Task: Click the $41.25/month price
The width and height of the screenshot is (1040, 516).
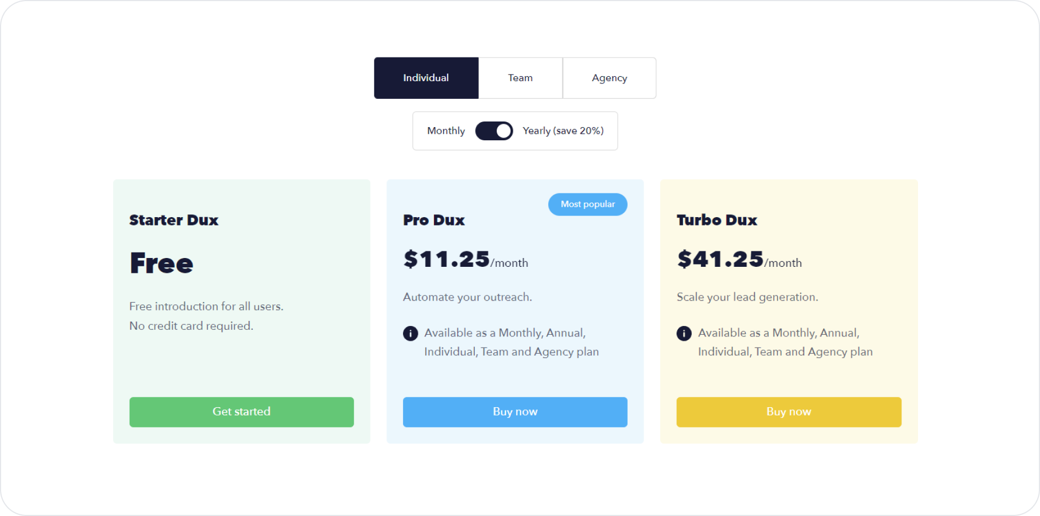Action: point(739,260)
